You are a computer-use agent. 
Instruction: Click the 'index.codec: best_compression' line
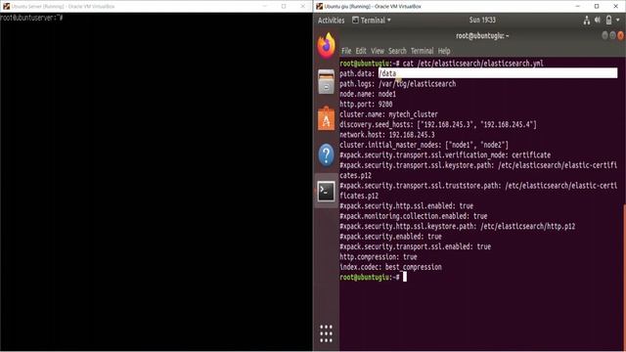(391, 267)
